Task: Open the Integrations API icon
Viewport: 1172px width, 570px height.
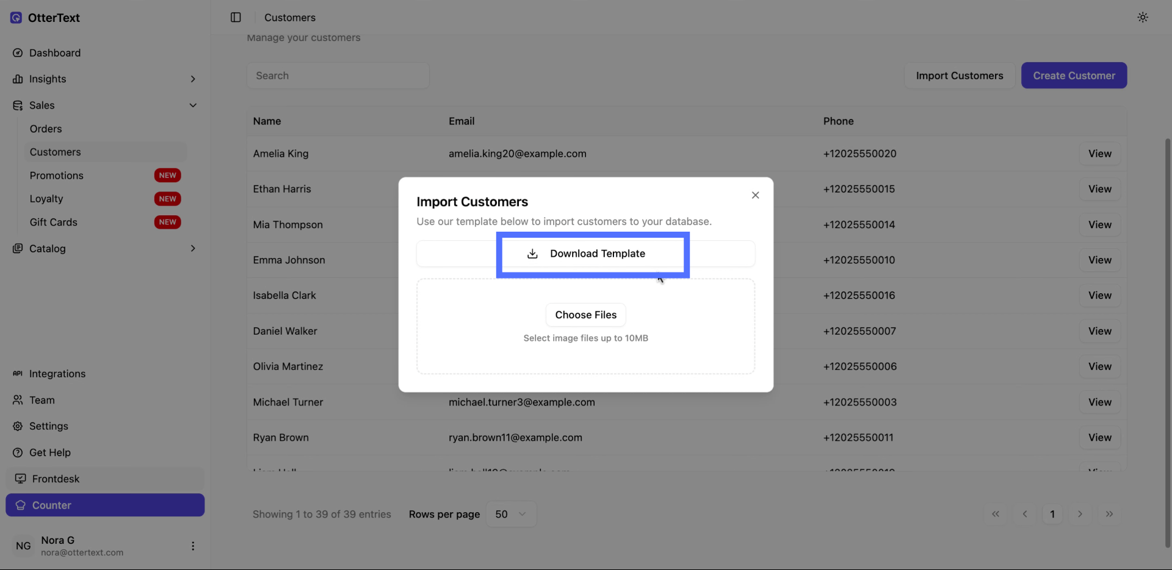Action: pyautogui.click(x=18, y=374)
